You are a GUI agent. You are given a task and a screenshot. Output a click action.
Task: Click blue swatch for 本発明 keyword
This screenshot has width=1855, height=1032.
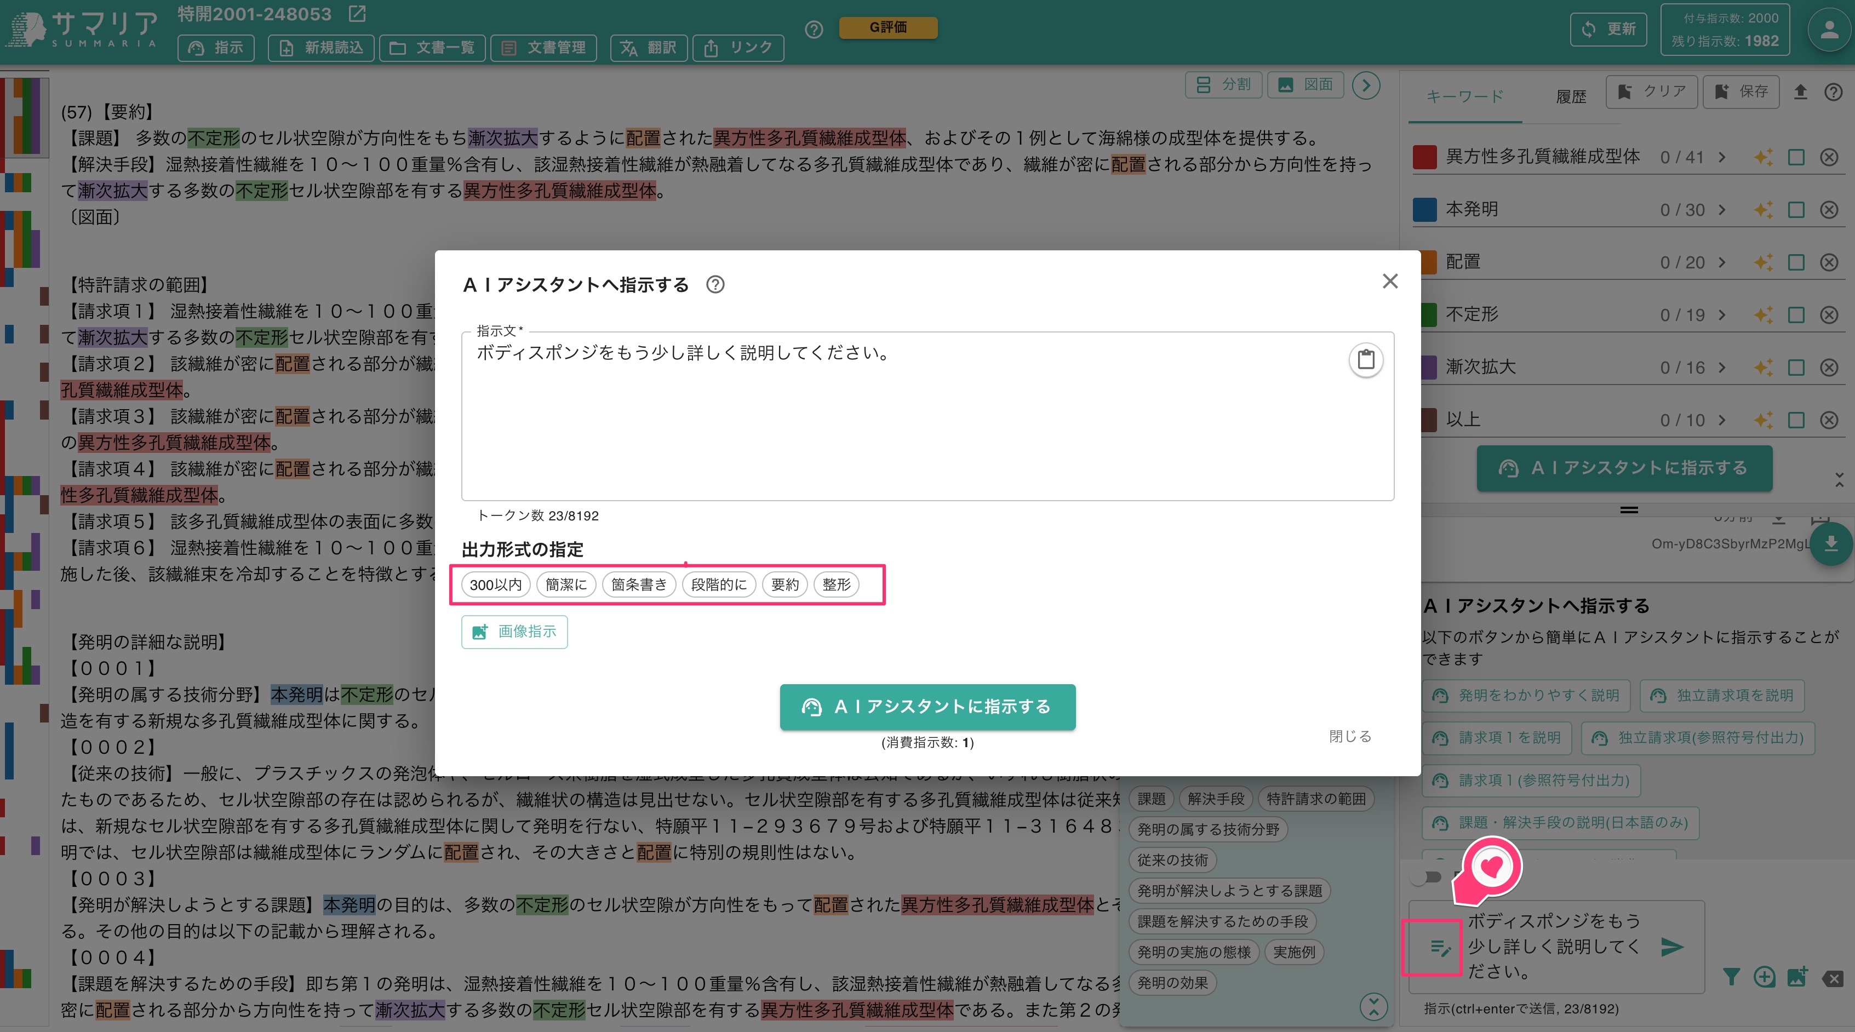(x=1424, y=210)
